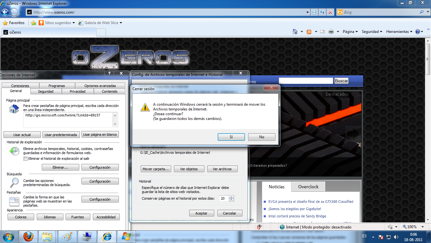Open the Sitios sugeridos dropdown
This screenshot has height=243, width=431.
(x=74, y=23)
